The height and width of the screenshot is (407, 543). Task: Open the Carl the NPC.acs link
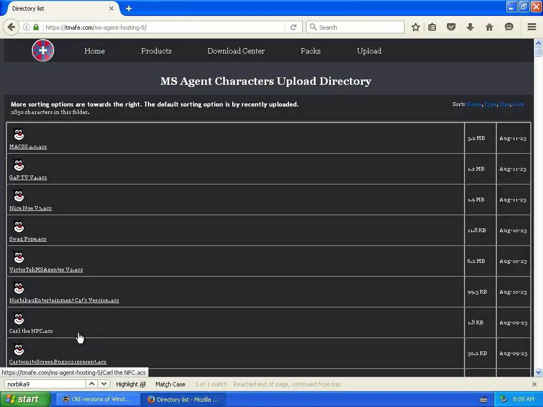coord(31,331)
